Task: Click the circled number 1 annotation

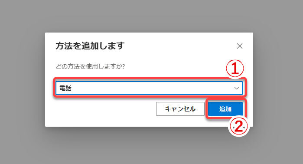Action: pos(235,69)
